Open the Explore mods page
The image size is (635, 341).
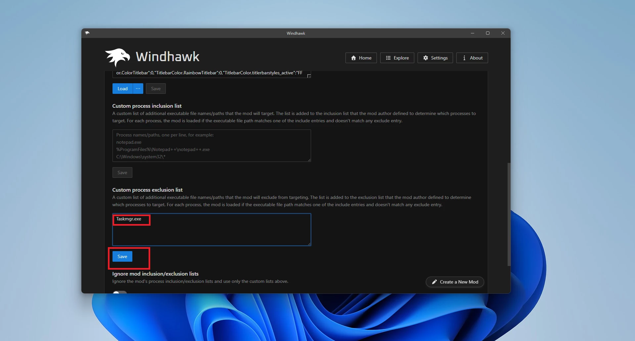[x=397, y=58]
